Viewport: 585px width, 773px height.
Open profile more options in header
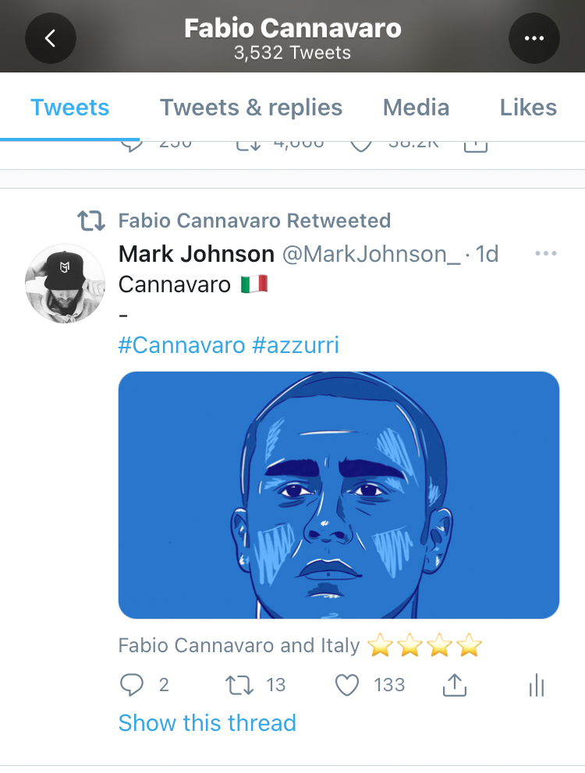[534, 37]
